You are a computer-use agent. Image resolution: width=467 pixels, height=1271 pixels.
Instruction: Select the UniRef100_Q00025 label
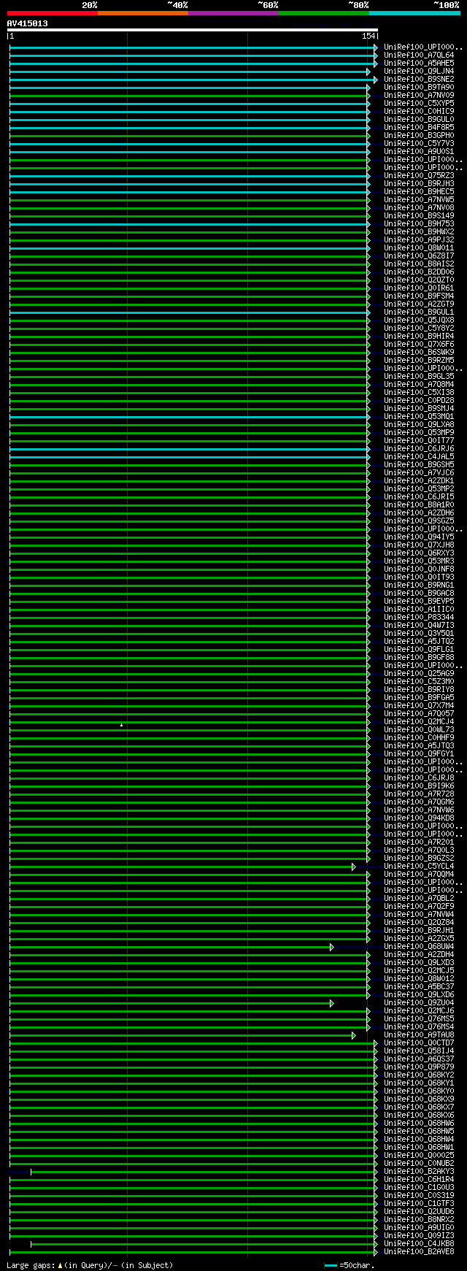[x=419, y=1156]
